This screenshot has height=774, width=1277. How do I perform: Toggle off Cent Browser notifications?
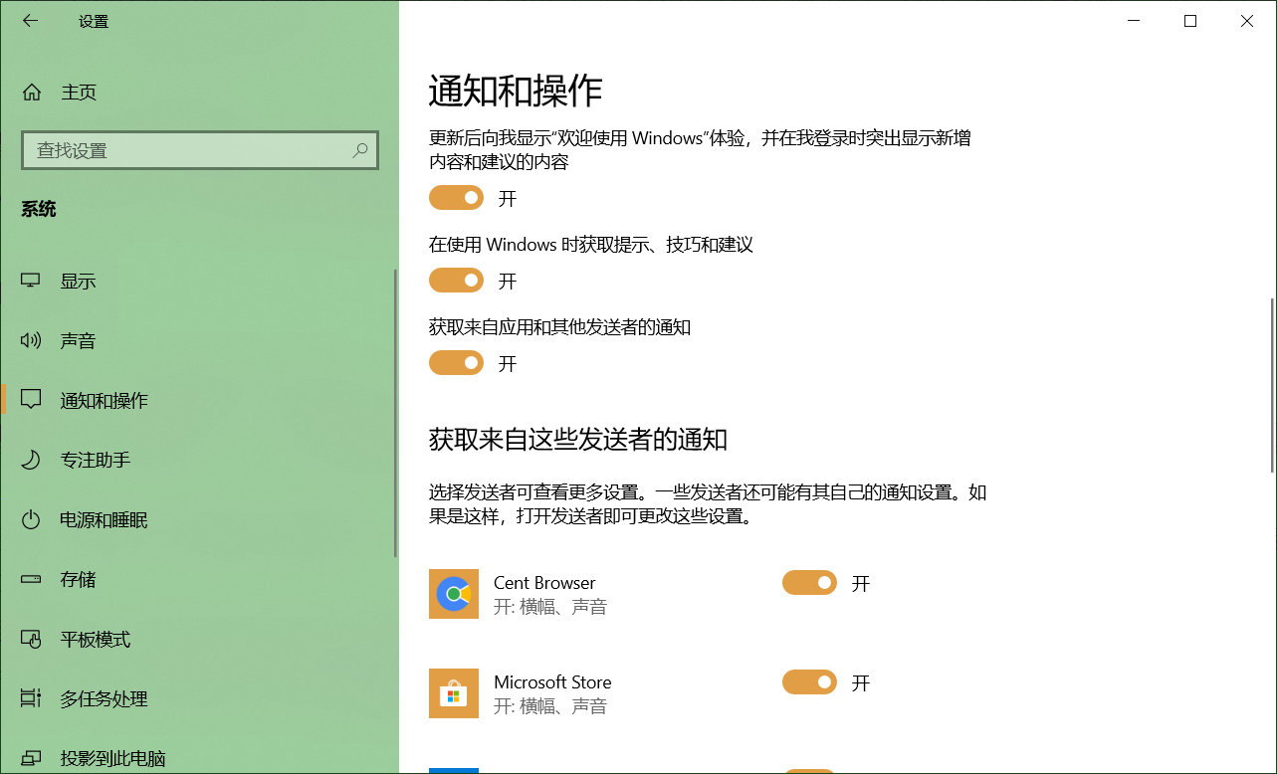click(x=809, y=583)
